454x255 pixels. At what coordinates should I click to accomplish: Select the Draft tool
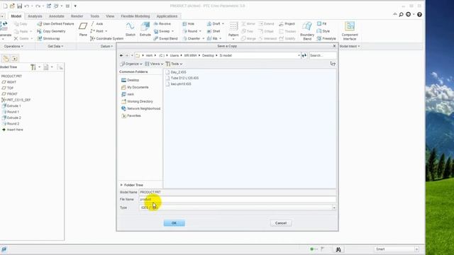(214, 23)
